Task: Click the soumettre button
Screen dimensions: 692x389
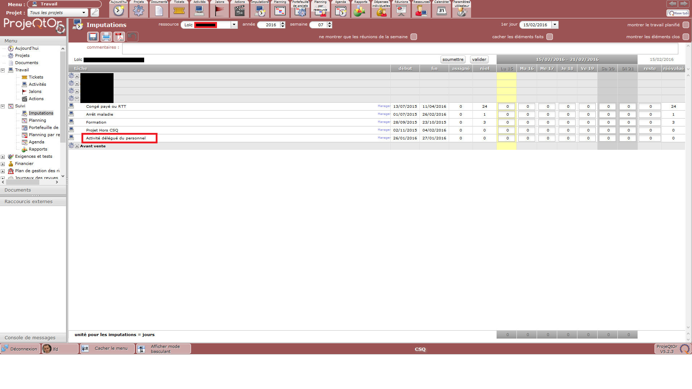Action: 453,59
